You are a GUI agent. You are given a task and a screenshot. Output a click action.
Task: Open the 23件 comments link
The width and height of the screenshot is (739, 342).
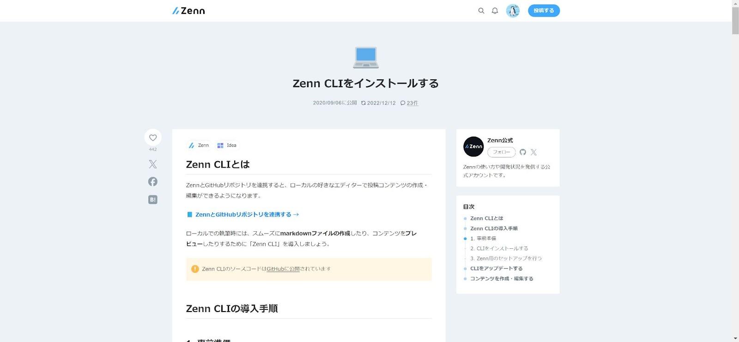(412, 103)
